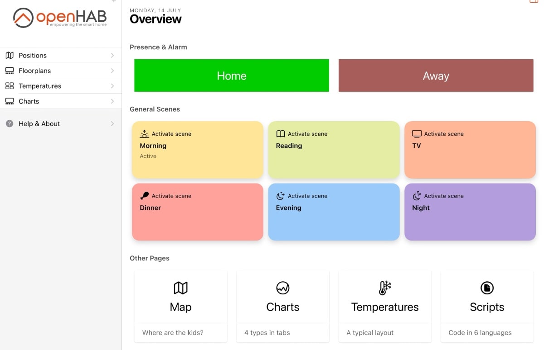Click the thermometer icon in Temperatures card
Image resolution: width=544 pixels, height=350 pixels.
(384, 288)
